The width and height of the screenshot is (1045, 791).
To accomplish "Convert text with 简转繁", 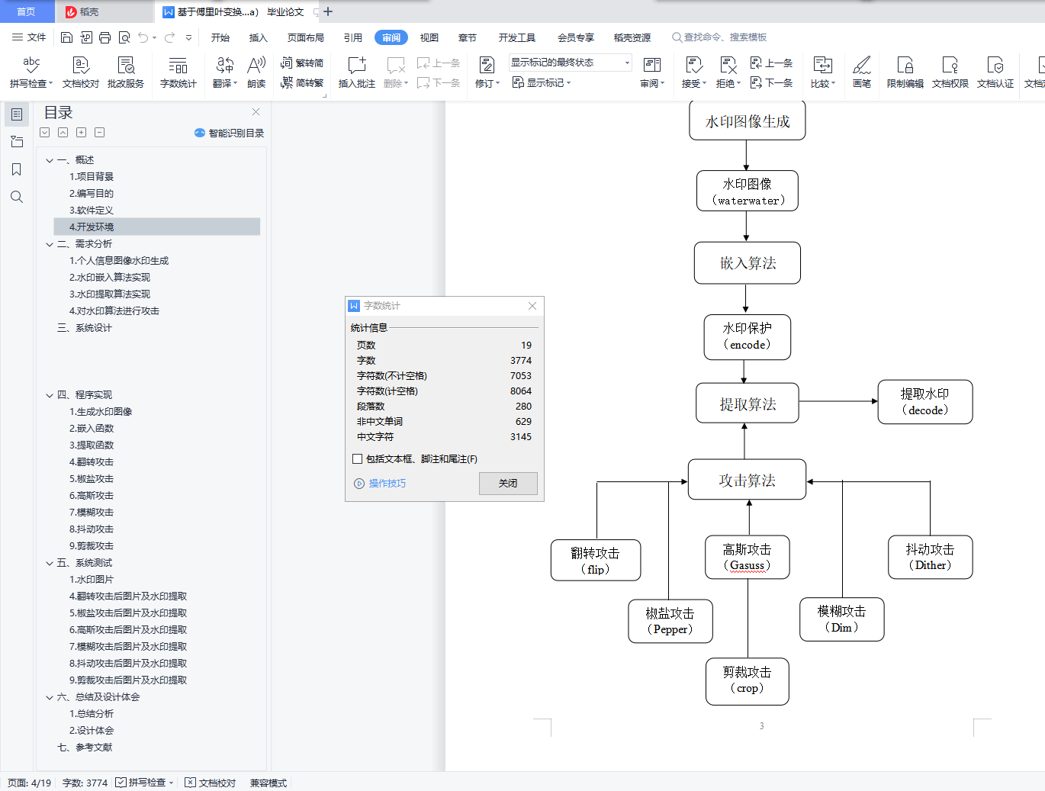I will pyautogui.click(x=302, y=82).
